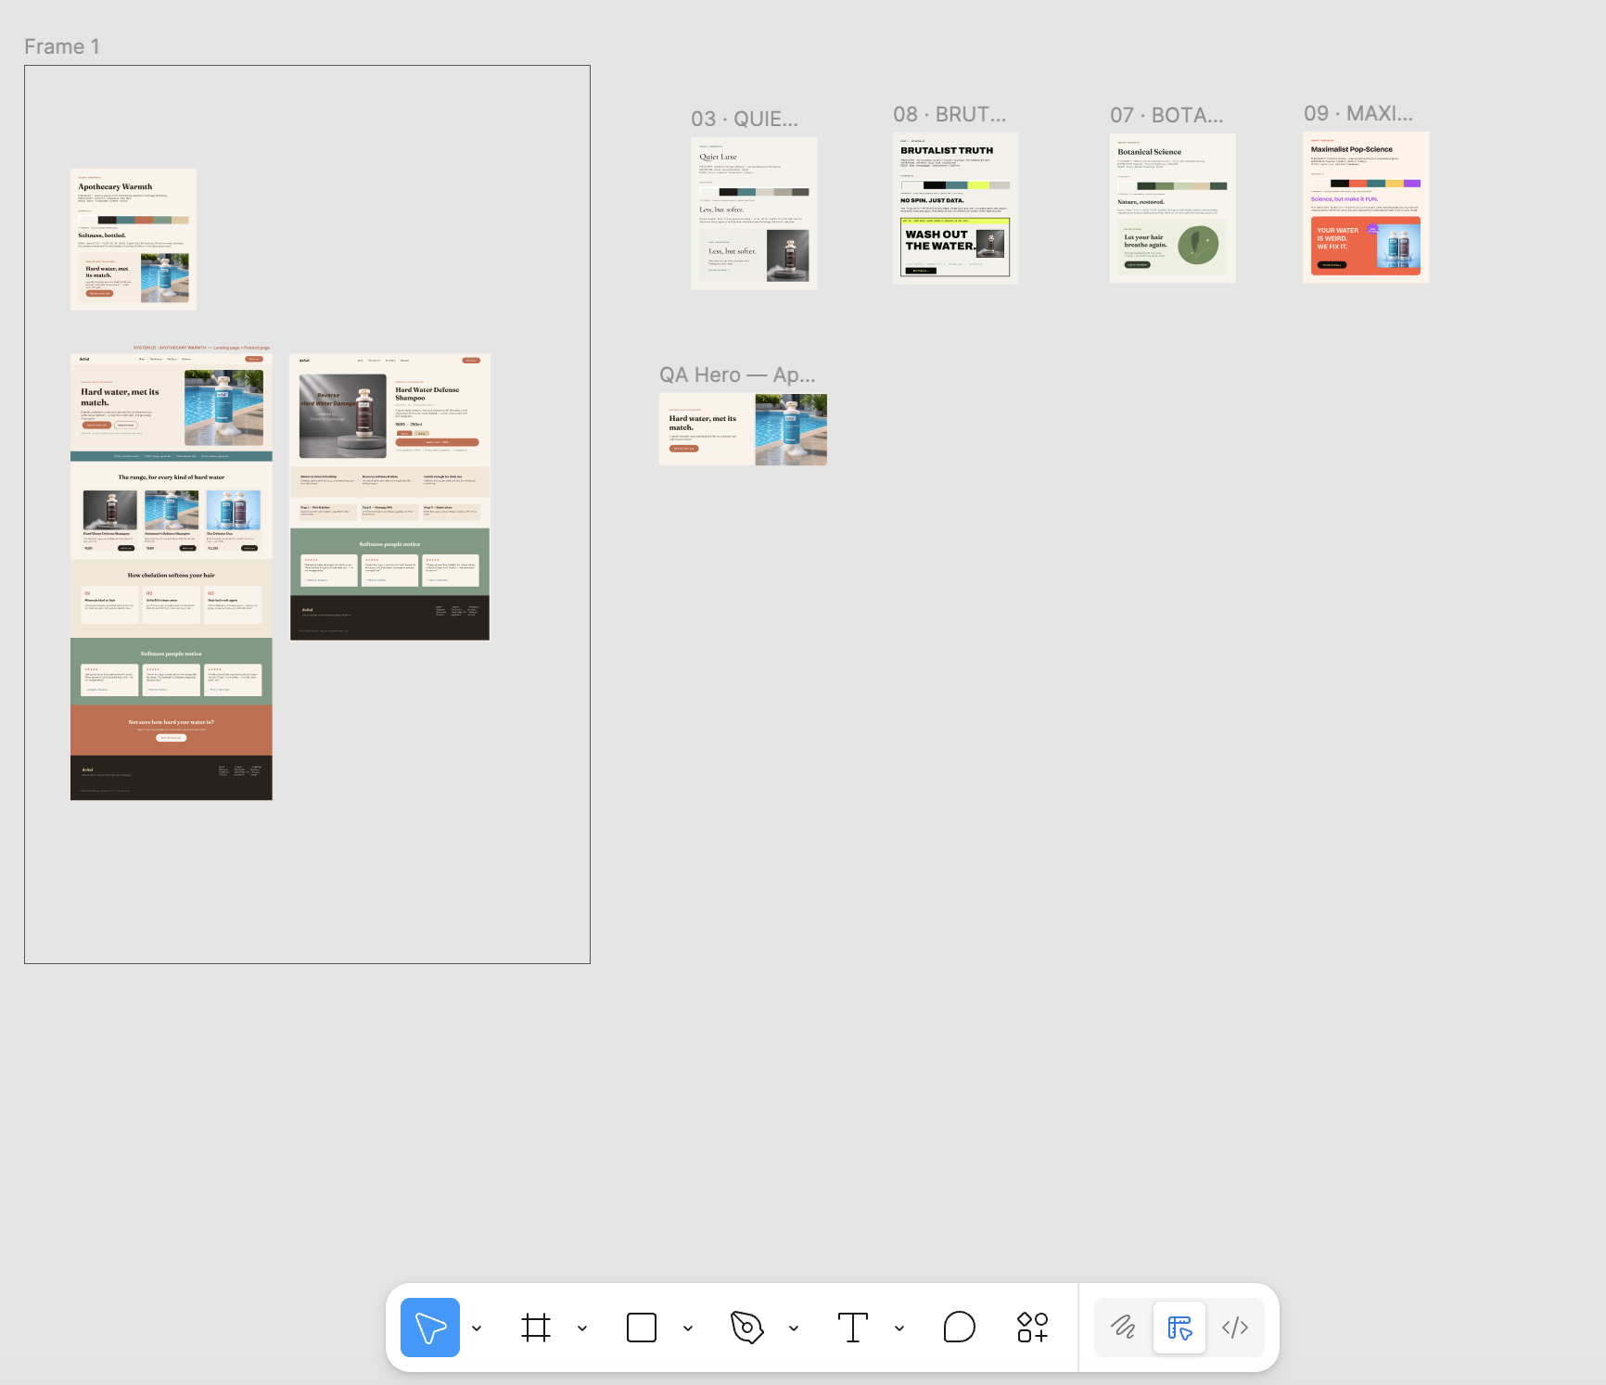Click 'The range, for every kind of hard water' heading
1606x1385 pixels.
click(x=172, y=477)
